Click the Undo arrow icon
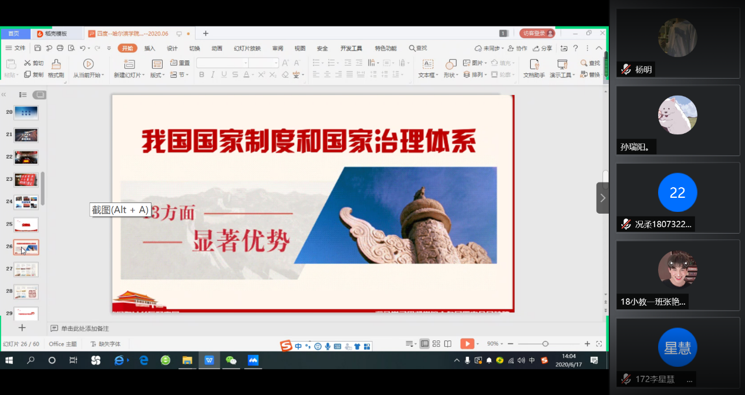The width and height of the screenshot is (745, 395). pos(83,48)
